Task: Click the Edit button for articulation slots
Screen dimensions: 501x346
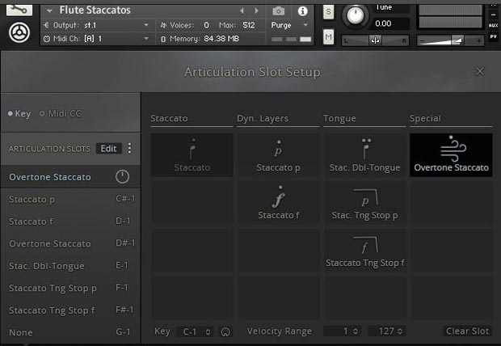Action: (108, 149)
